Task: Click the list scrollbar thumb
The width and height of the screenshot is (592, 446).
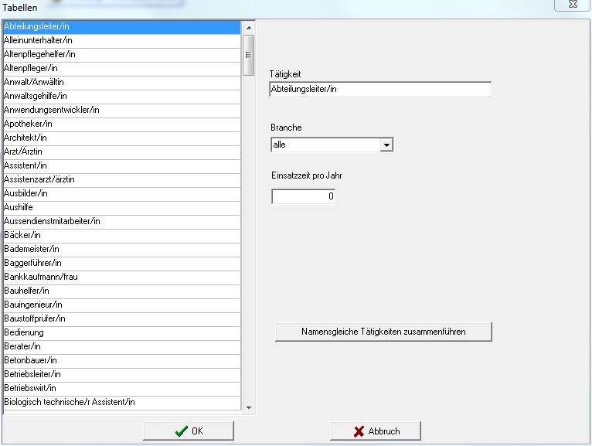Action: [249, 54]
